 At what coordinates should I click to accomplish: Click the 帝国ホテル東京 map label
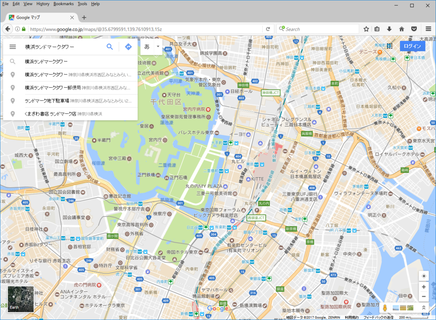pyautogui.click(x=182, y=252)
